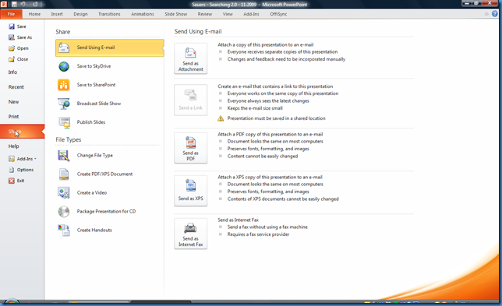This screenshot has height=306, width=502.
Task: Click the save icon in the quick access toolbar
Action: [x=14, y=4]
